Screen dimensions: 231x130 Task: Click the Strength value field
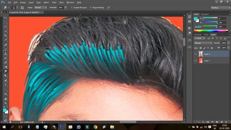click(61, 8)
